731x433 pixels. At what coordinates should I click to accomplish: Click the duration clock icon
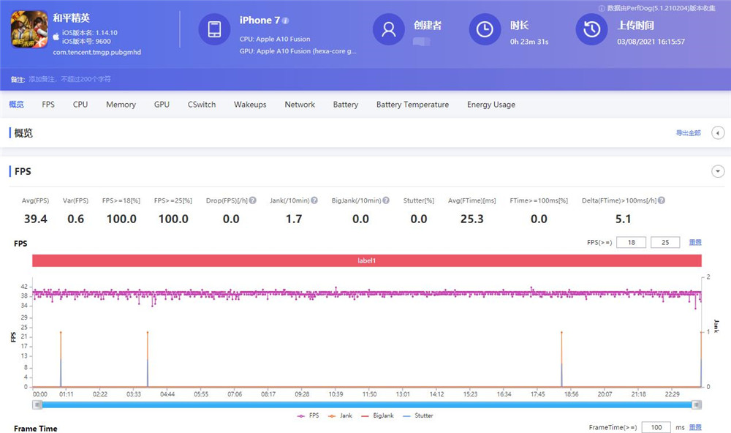484,29
